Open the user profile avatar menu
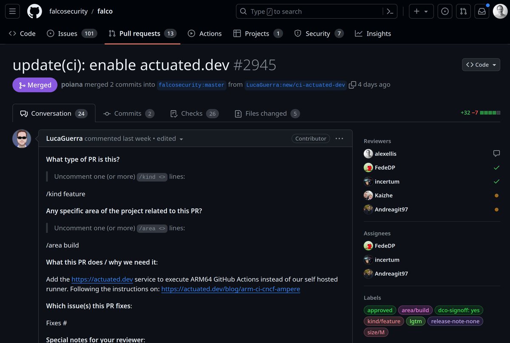This screenshot has width=510, height=343. (x=500, y=11)
